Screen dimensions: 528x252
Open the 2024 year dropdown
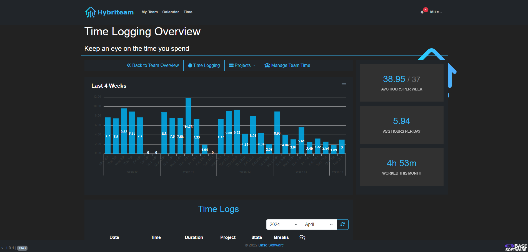(283, 224)
